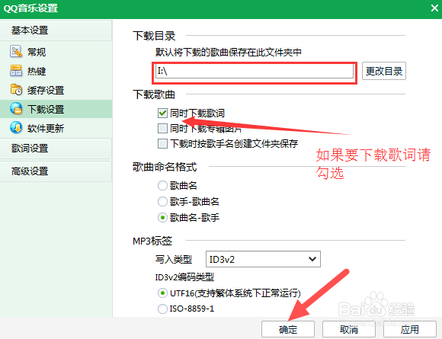Expand the 高级设置 section
This screenshot has width=442, height=339.
tap(56, 171)
